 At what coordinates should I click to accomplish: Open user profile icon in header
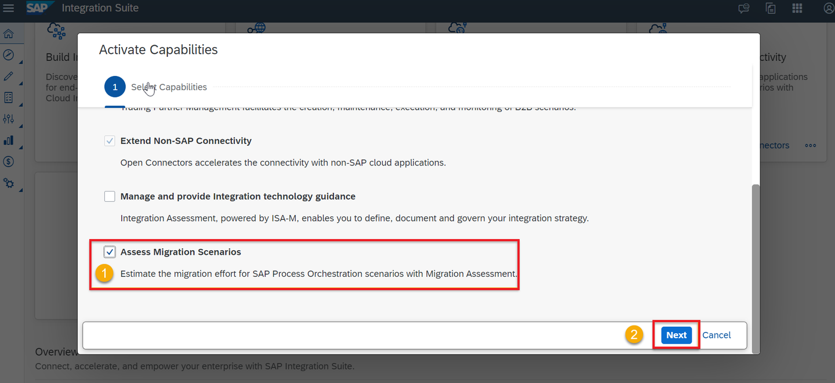[x=829, y=8]
